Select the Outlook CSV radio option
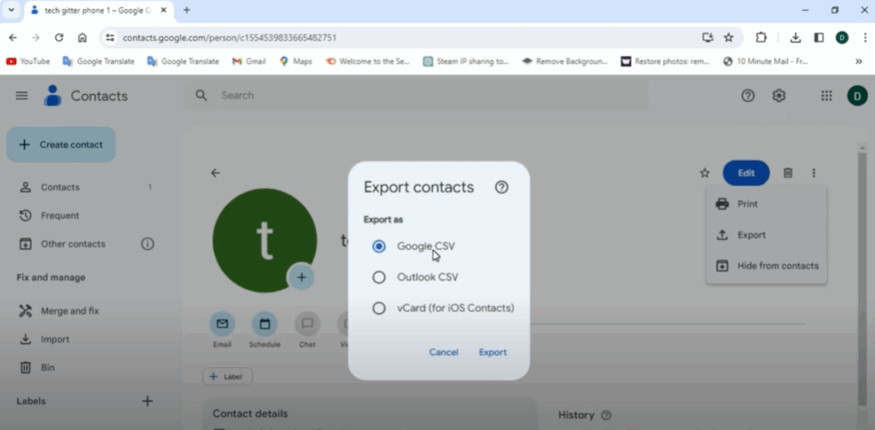Image resolution: width=875 pixels, height=430 pixels. [379, 277]
